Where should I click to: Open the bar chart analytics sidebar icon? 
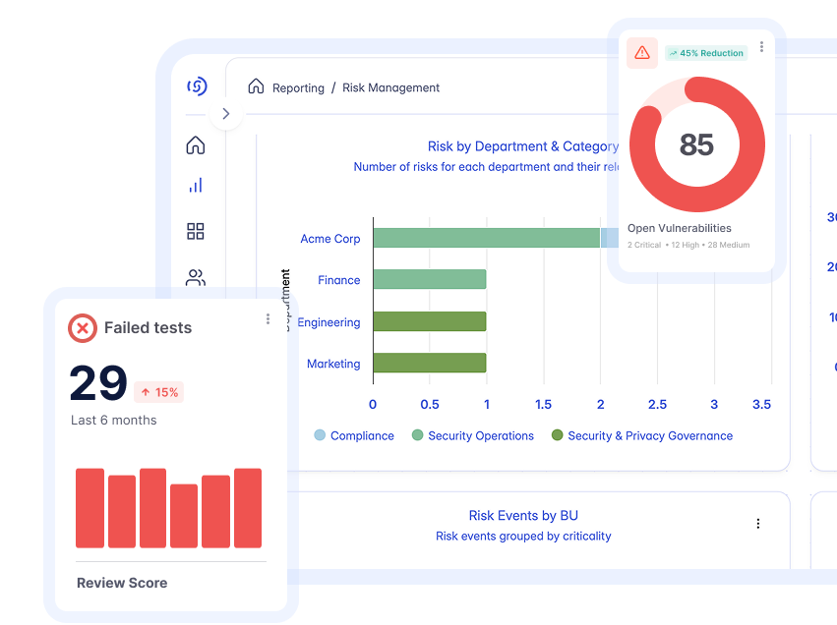(x=196, y=185)
